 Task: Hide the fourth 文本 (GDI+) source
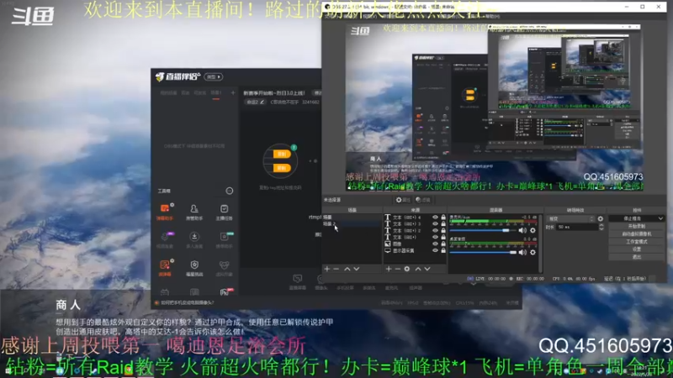(435, 237)
